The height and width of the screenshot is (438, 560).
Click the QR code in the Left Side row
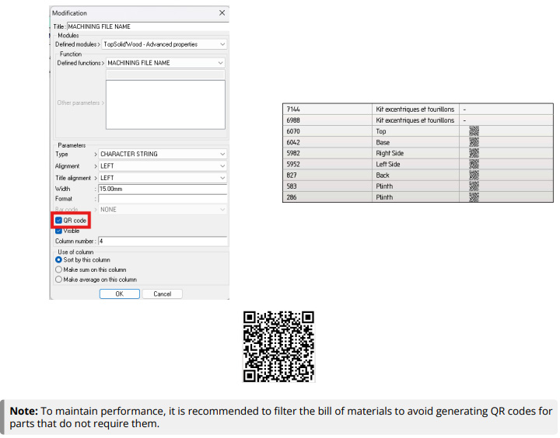474,164
